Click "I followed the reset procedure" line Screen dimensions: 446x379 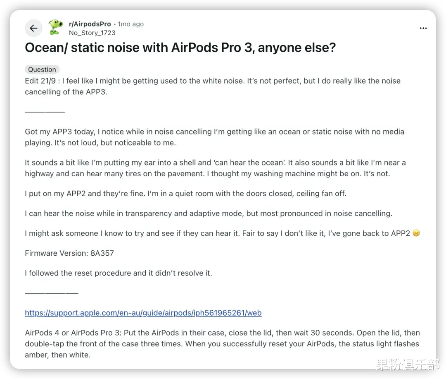tap(119, 273)
